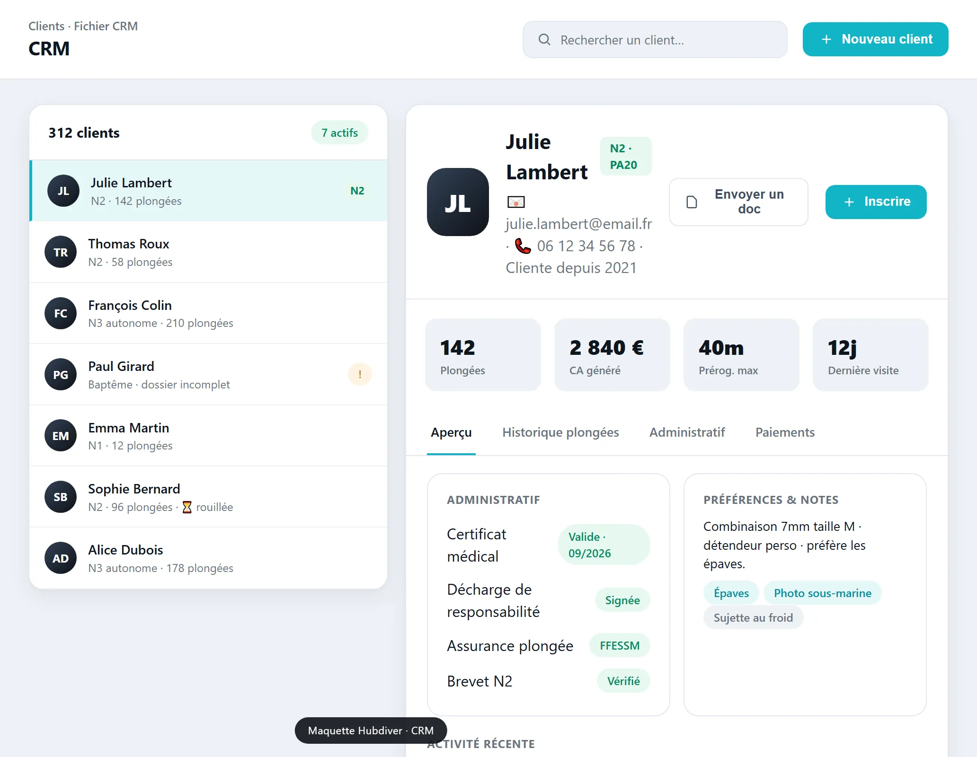Viewport: 977px width, 757px height.
Task: Click the warning icon on Paul Girard row
Action: tap(360, 374)
